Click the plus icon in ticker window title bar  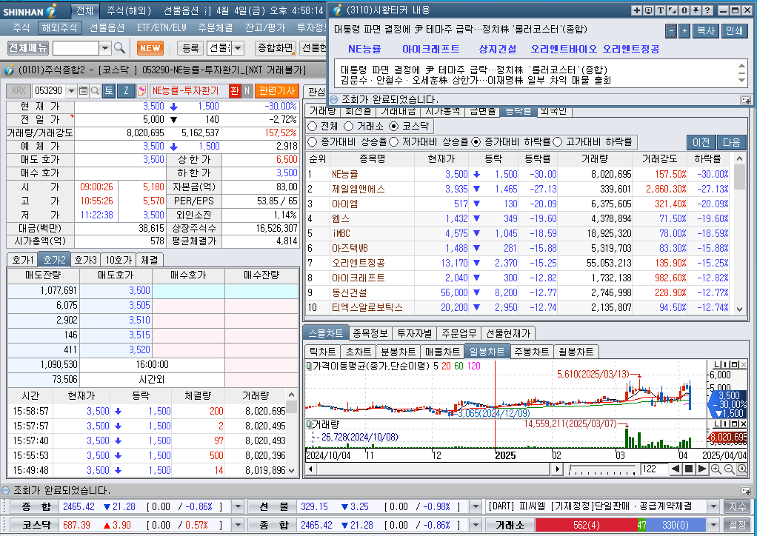[637, 10]
